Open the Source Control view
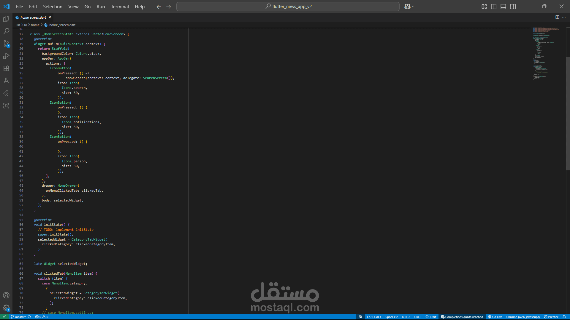Viewport: 570px width, 320px height. [x=6, y=44]
